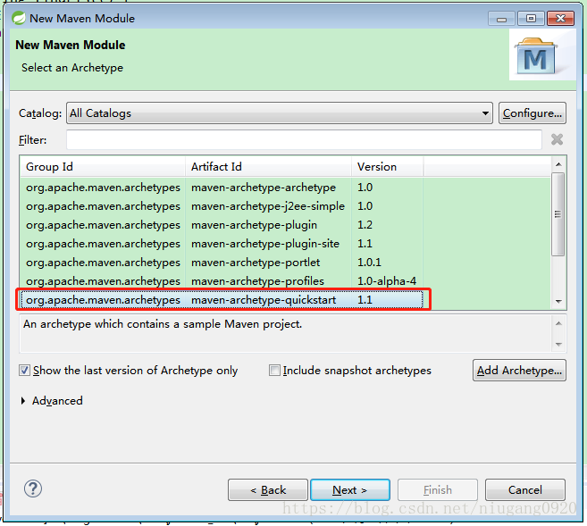Sort by Version column header
The width and height of the screenshot is (587, 526).
(x=388, y=166)
